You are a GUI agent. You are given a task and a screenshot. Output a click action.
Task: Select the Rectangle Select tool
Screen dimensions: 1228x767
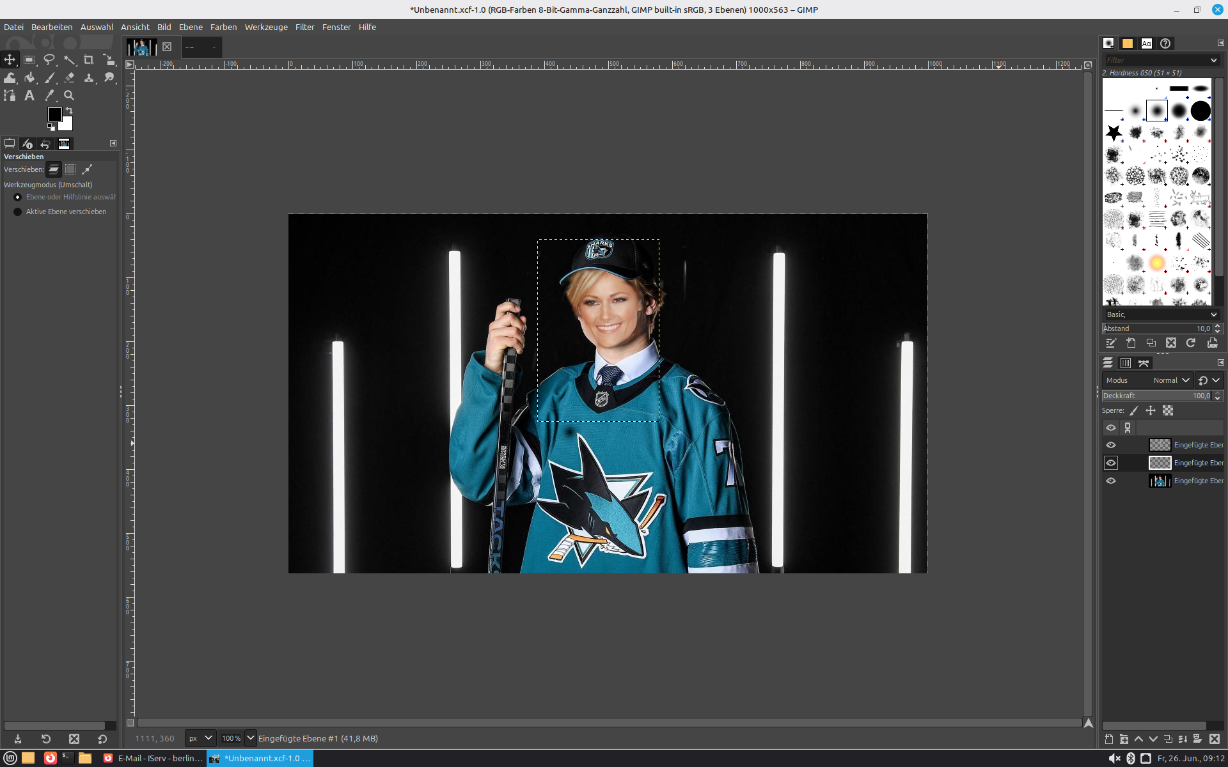[29, 59]
